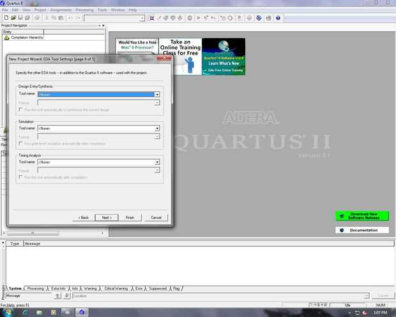Click Cancel button in wizard
The width and height of the screenshot is (396, 317).
(156, 217)
